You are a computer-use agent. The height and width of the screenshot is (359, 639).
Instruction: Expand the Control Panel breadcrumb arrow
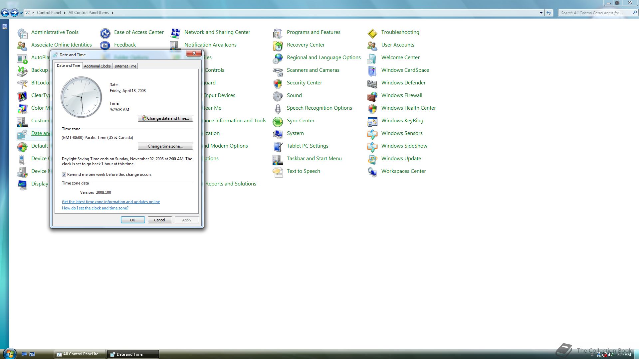click(65, 13)
